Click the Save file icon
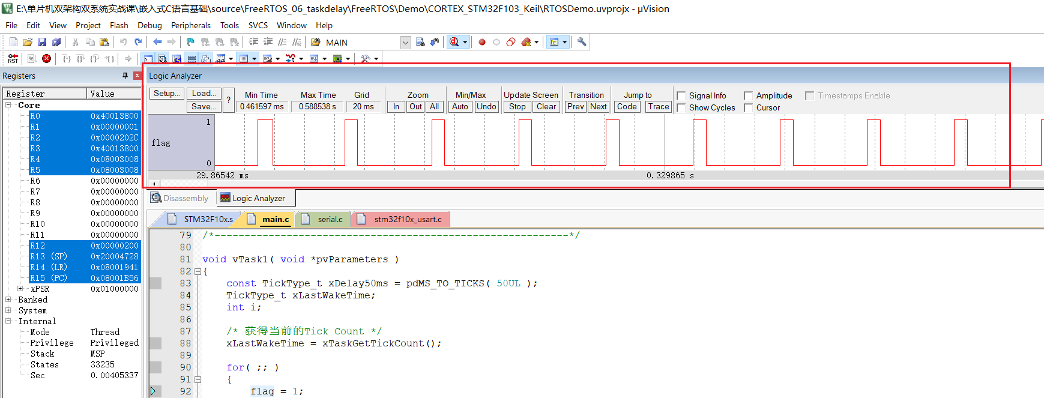Image resolution: width=1044 pixels, height=398 pixels. tap(42, 42)
